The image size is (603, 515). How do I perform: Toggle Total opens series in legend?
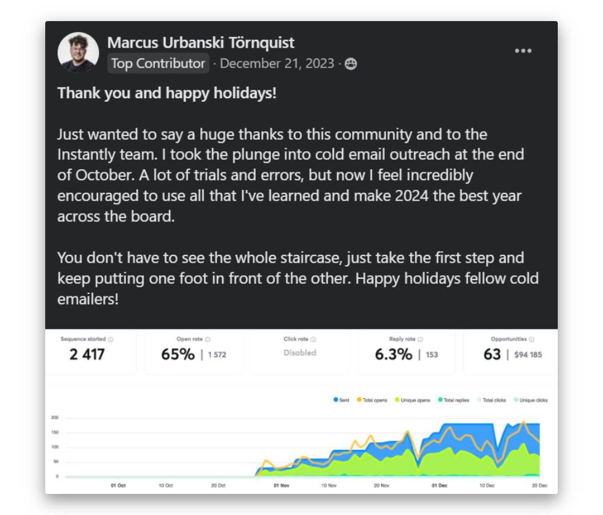(x=372, y=400)
